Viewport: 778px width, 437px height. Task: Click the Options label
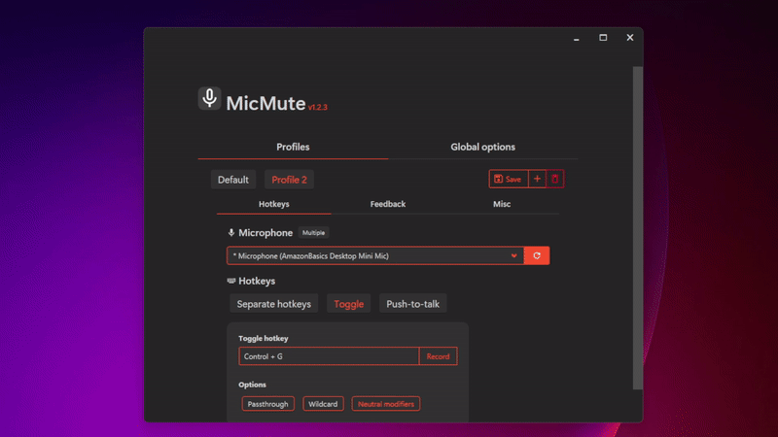[x=252, y=385]
